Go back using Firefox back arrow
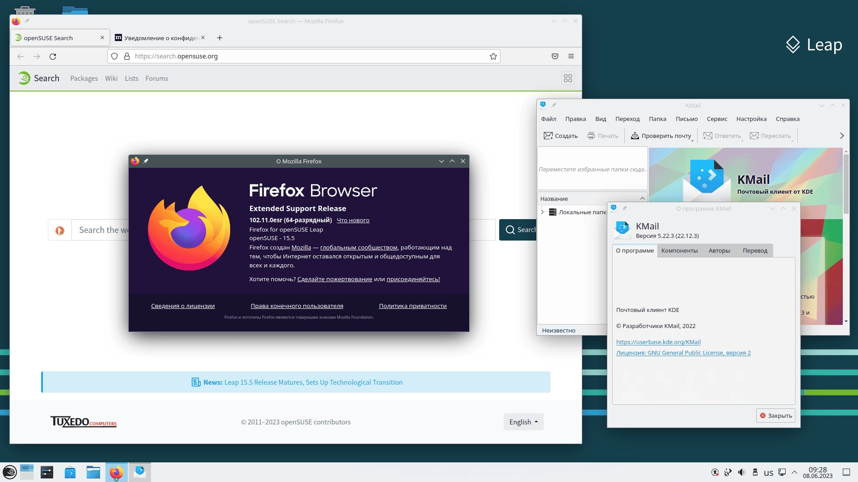Image resolution: width=858 pixels, height=482 pixels. point(21,56)
